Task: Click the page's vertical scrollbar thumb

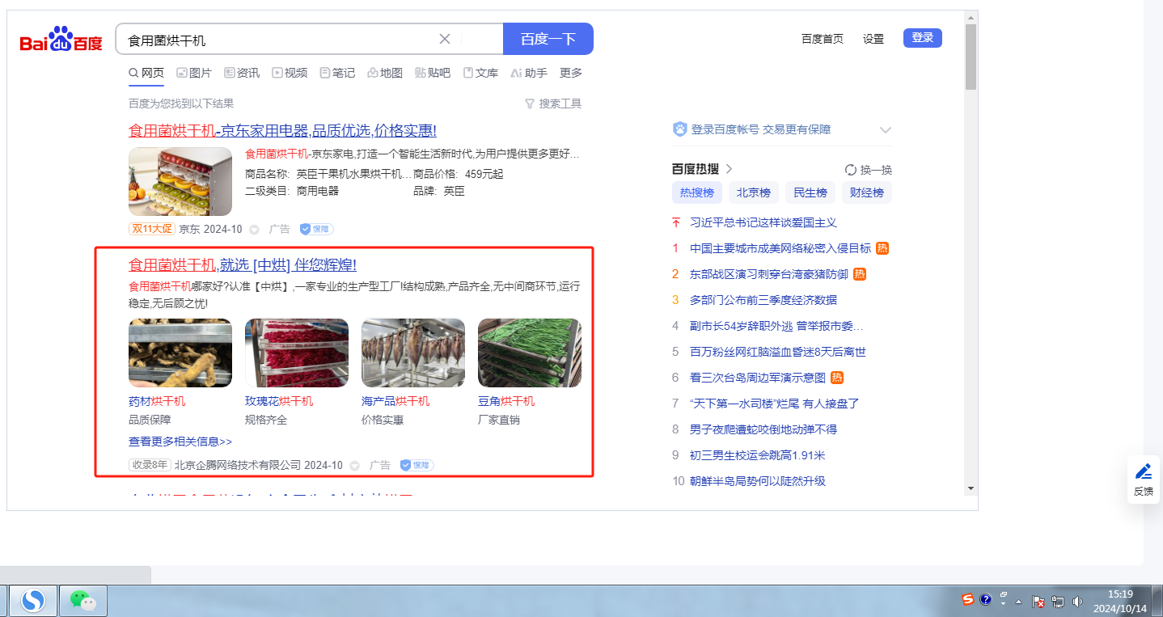Action: point(971,57)
